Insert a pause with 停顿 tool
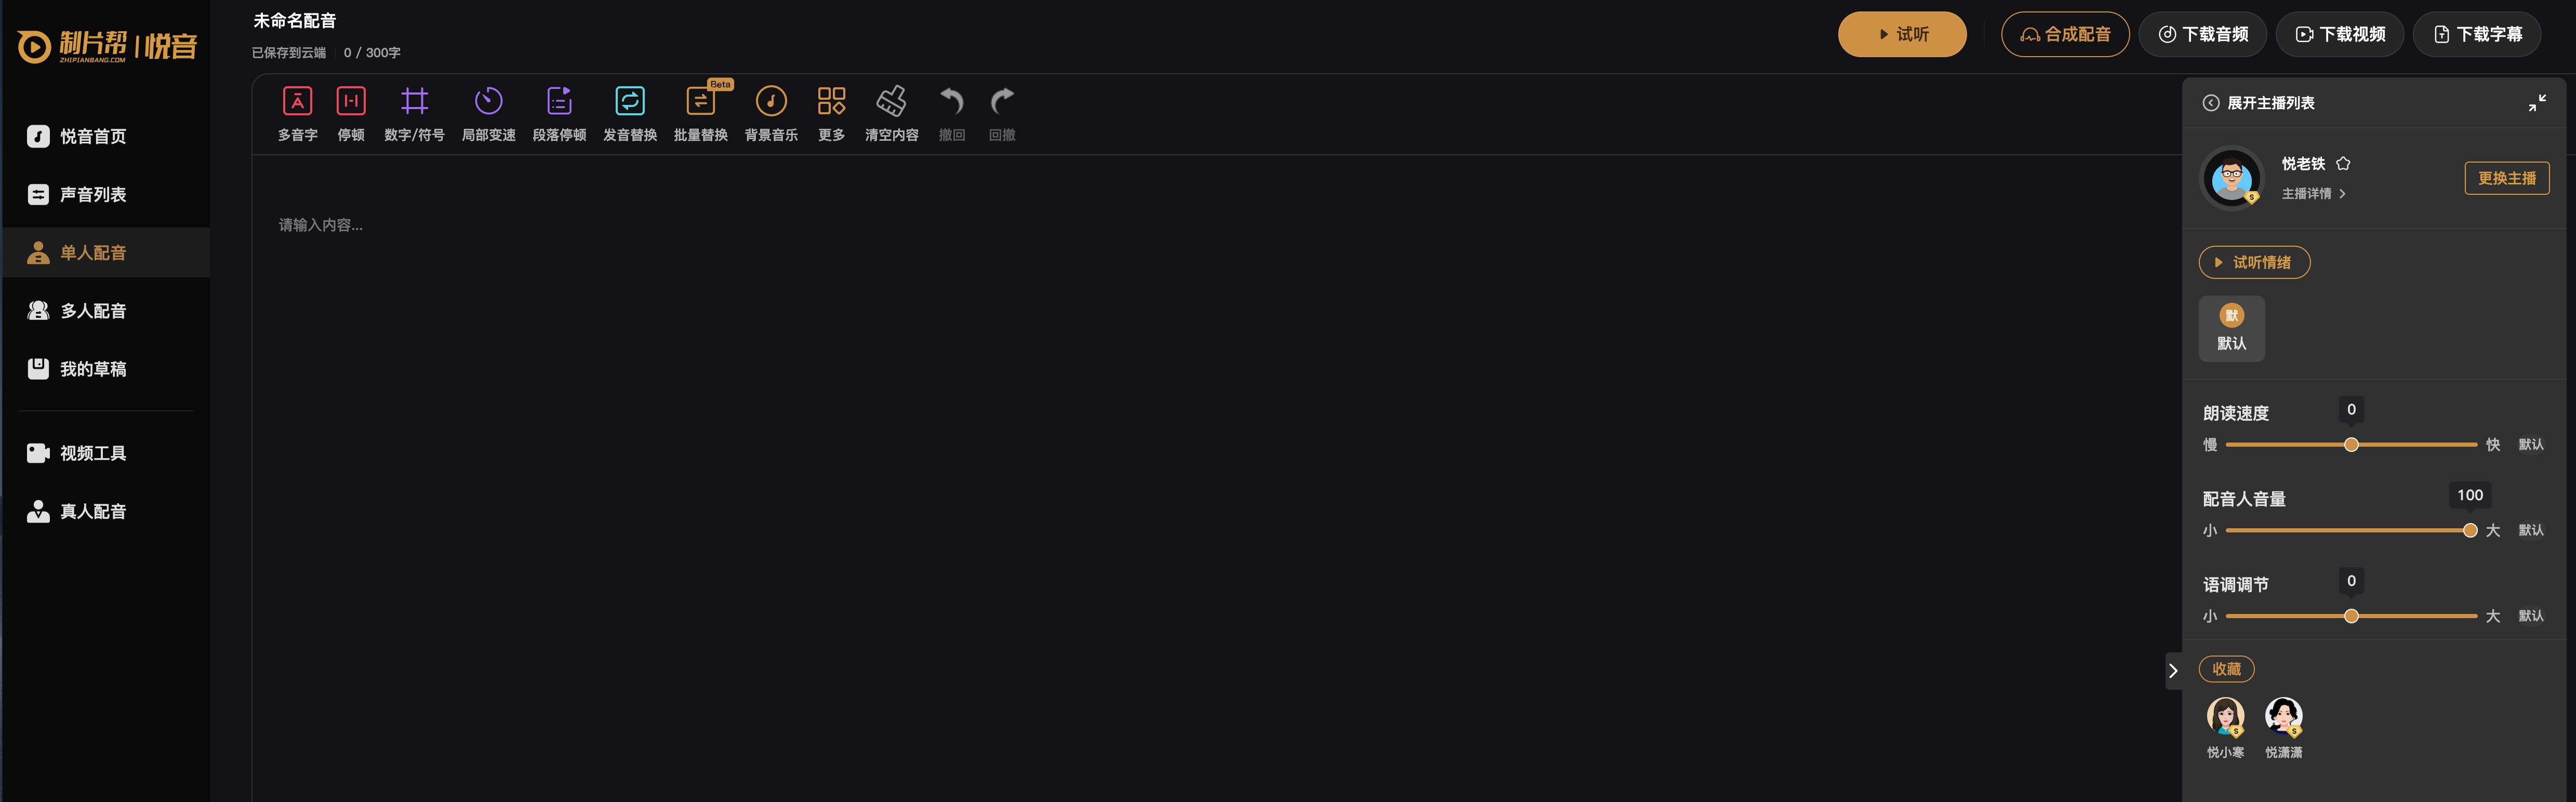The height and width of the screenshot is (802, 2576). (351, 114)
